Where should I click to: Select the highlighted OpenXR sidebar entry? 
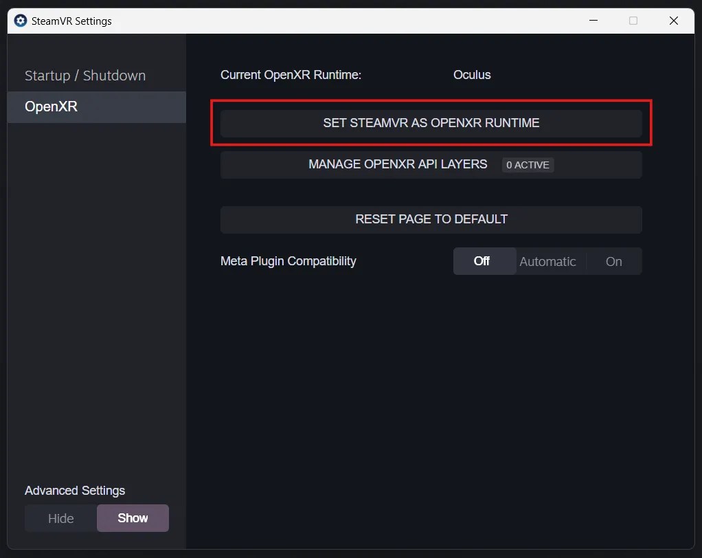pos(51,107)
